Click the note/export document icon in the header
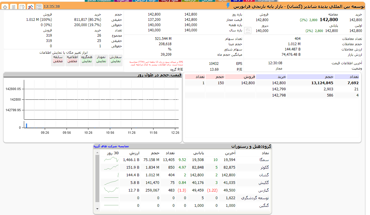This screenshot has height=215, width=370. [22, 6]
